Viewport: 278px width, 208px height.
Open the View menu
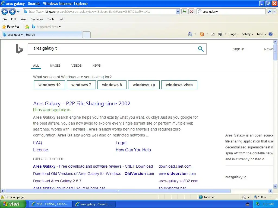coord(23,19)
